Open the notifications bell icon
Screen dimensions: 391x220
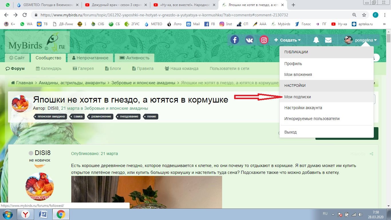tap(316, 40)
